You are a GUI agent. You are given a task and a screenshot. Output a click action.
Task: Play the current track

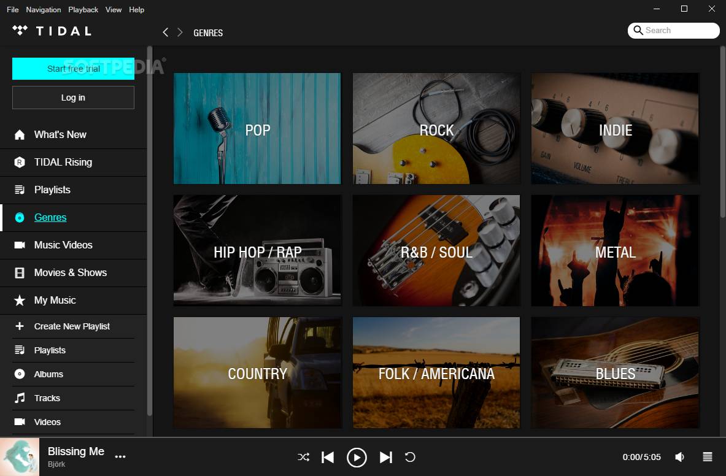point(357,458)
